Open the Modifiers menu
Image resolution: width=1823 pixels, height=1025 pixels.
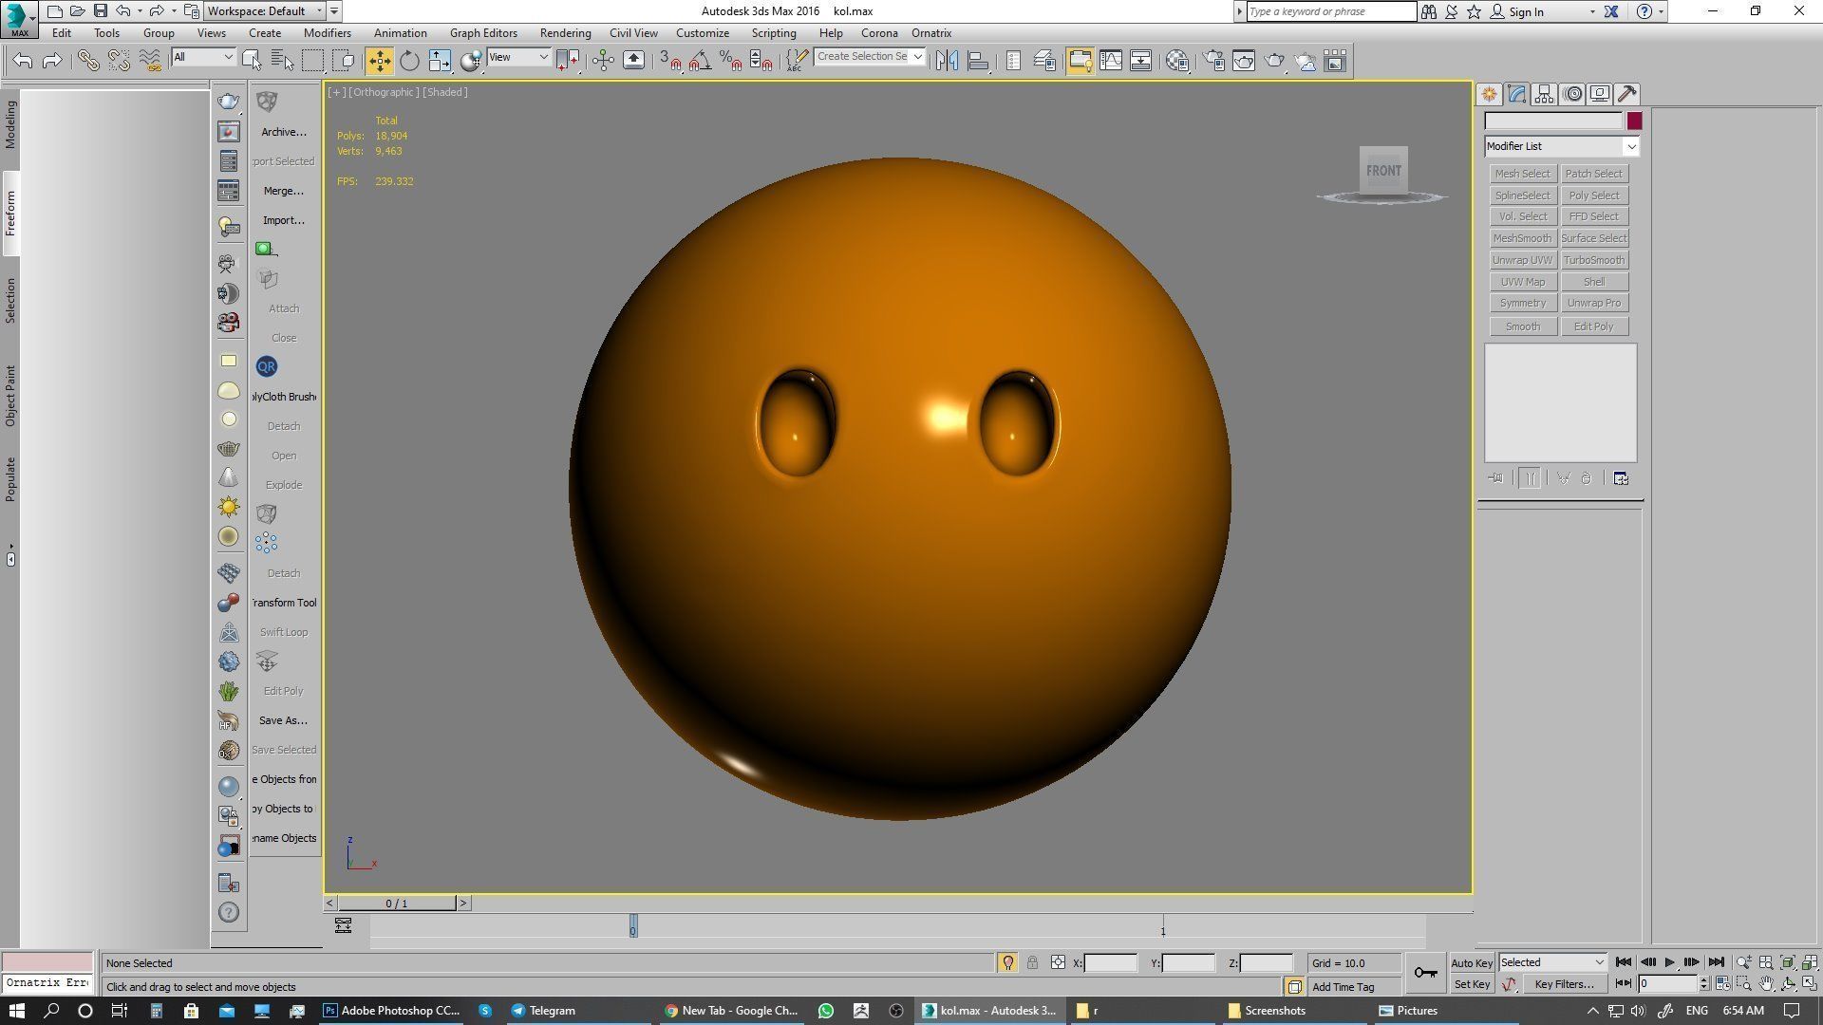(327, 33)
